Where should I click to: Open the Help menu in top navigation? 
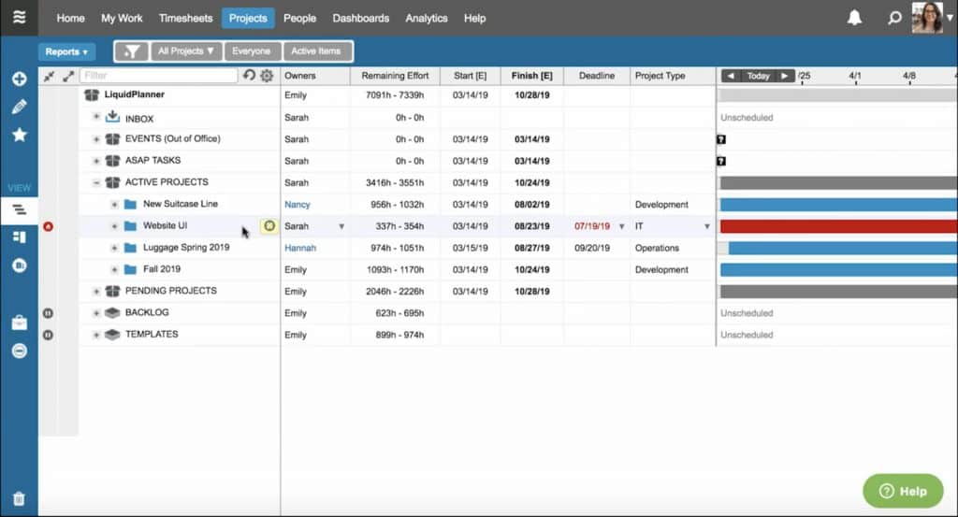tap(474, 19)
